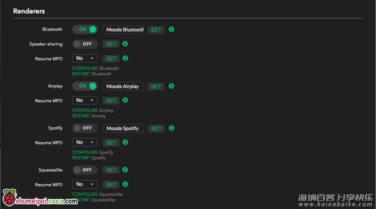Image resolution: width=376 pixels, height=209 pixels.
Task: Click the info icon in the Squeezelite row
Action: 125,170
